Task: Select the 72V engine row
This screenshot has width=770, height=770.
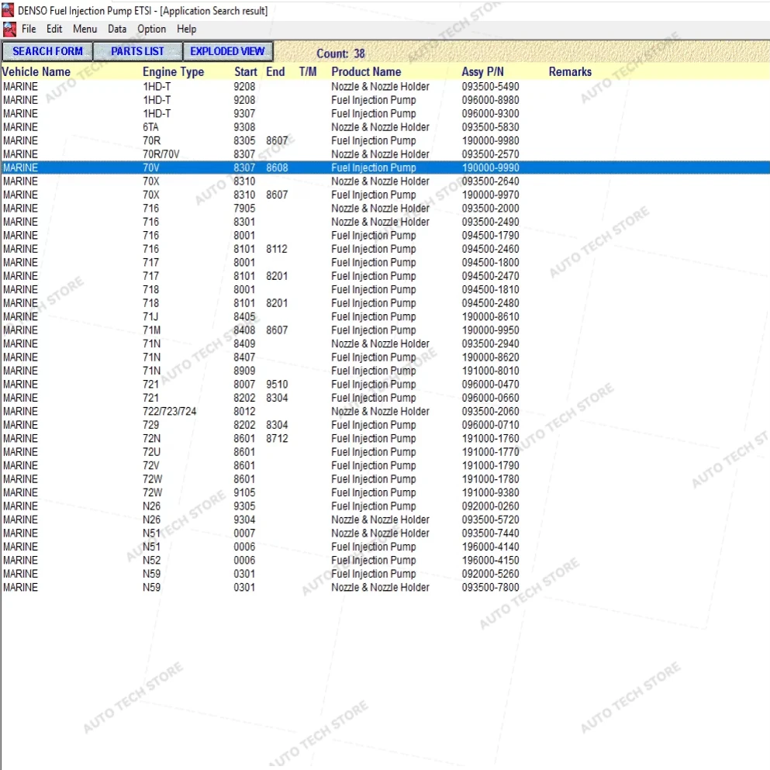Action: pyautogui.click(x=385, y=465)
